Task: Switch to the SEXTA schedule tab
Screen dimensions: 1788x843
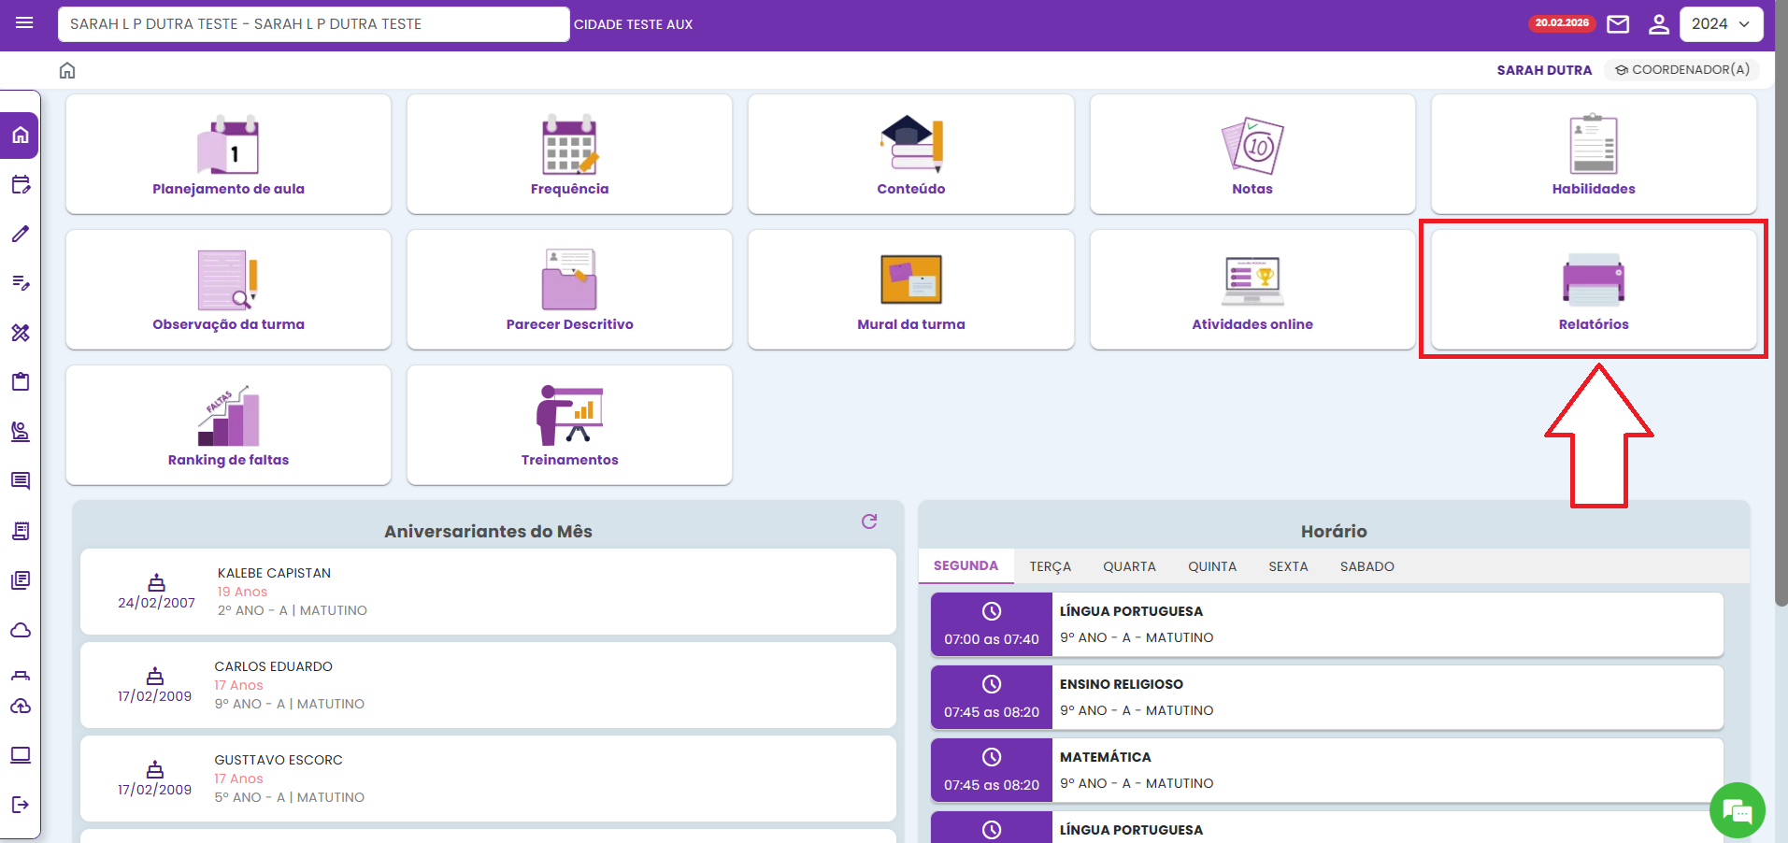Action: 1287,566
